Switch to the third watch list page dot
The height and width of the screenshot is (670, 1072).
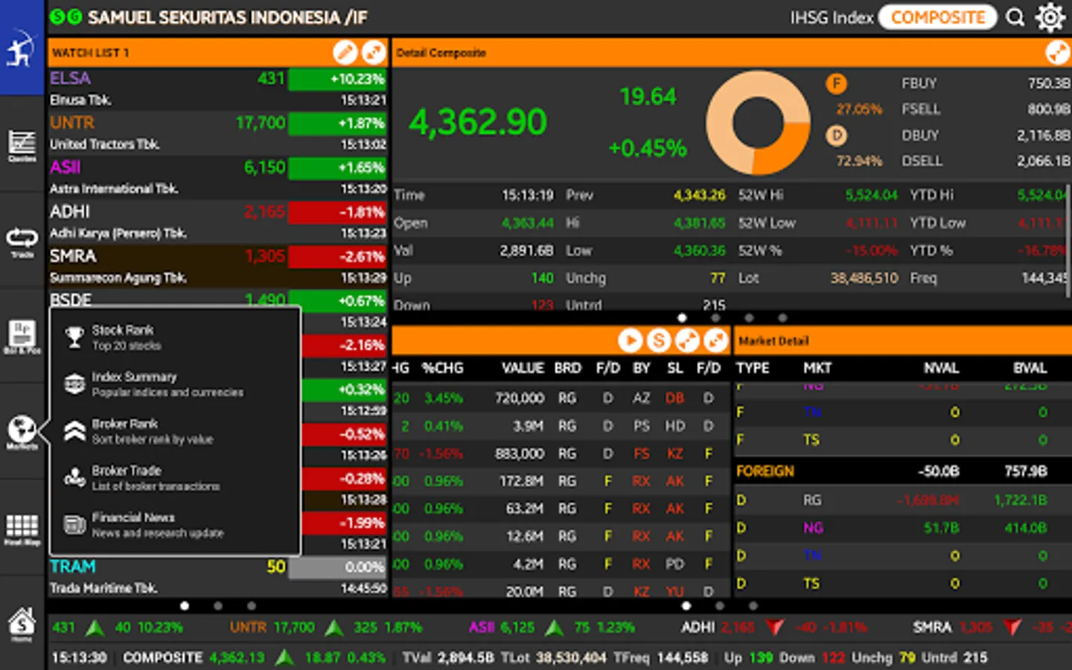pyautogui.click(x=252, y=606)
